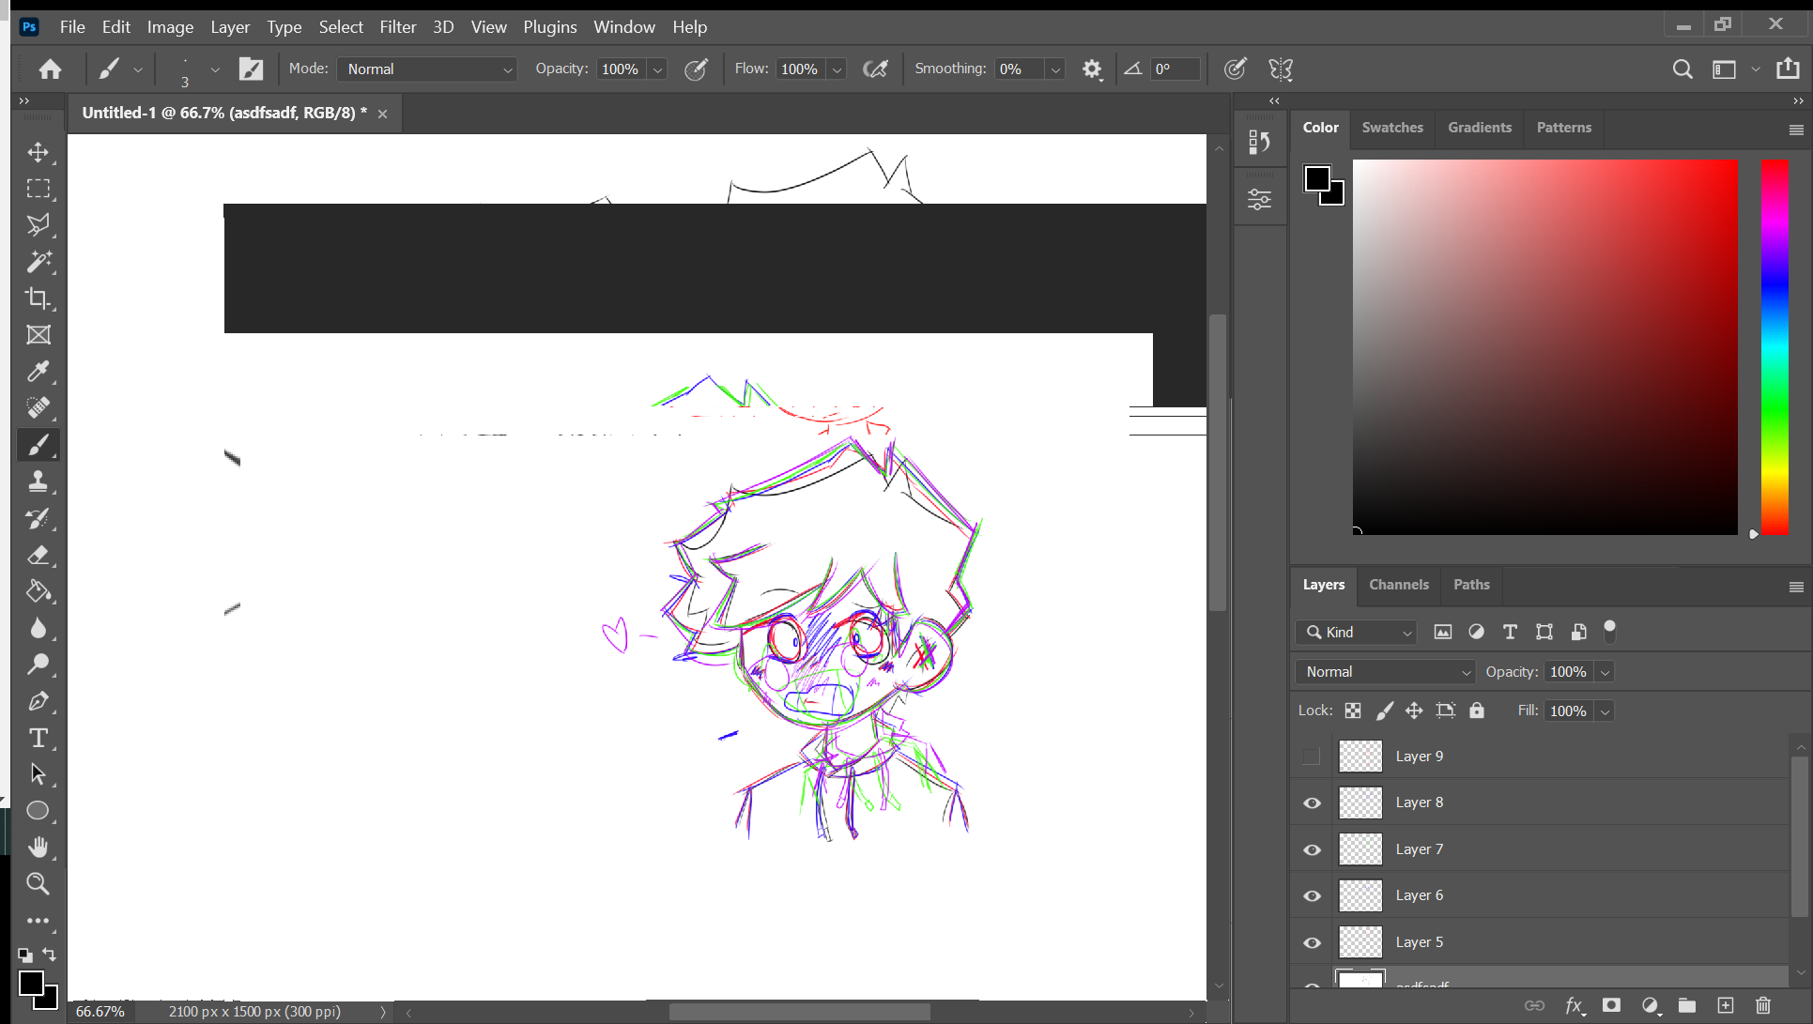Open the Kind filter dropdown in Layers panel
1813x1024 pixels.
coord(1355,632)
